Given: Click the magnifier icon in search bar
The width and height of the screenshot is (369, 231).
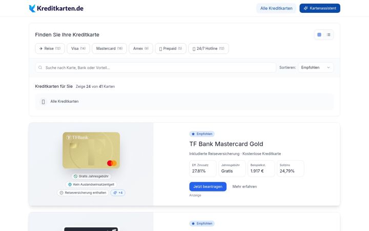Looking at the screenshot, I should tap(40, 68).
